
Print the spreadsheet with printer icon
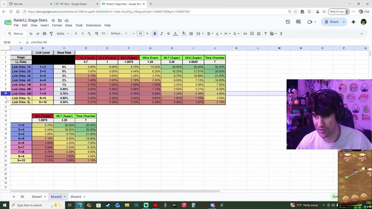(44, 34)
